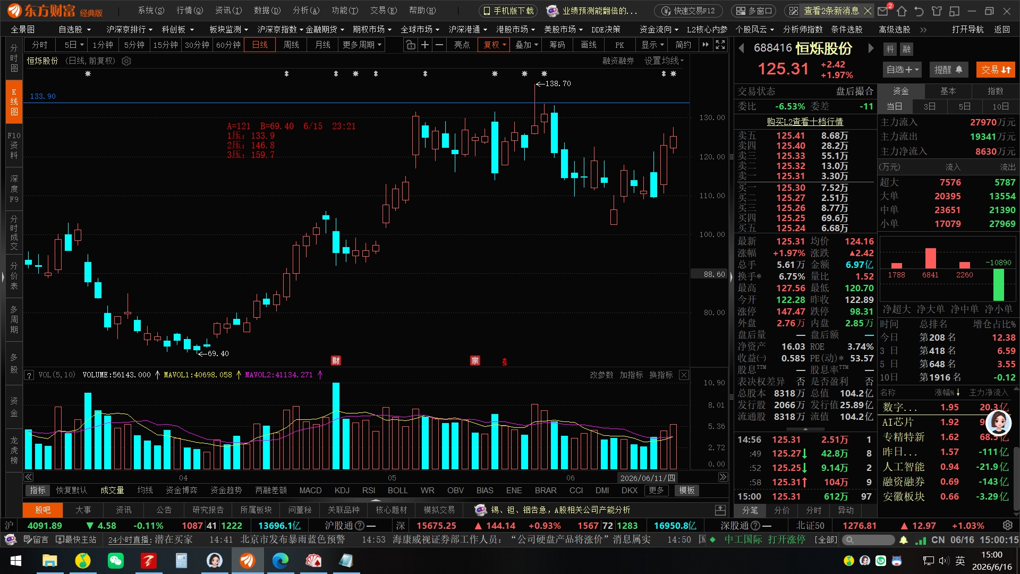Dismiss the 查看2条新消息 notification
1020x574 pixels.
(x=868, y=11)
